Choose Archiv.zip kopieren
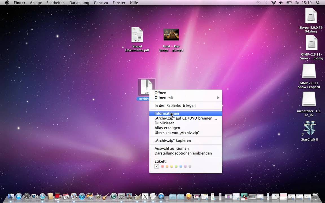325x203 pixels. [x=186, y=140]
